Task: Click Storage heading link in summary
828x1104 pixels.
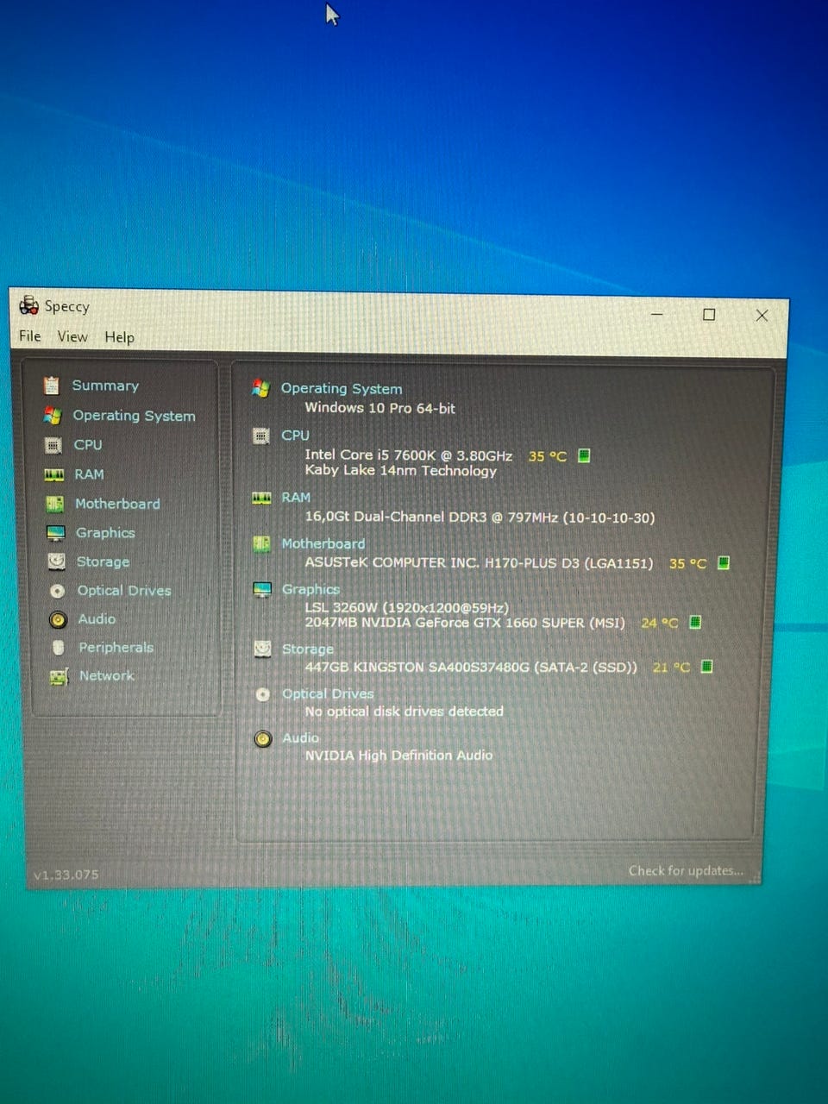Action: point(308,649)
